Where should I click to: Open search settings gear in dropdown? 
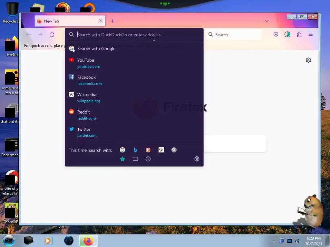coord(197,159)
